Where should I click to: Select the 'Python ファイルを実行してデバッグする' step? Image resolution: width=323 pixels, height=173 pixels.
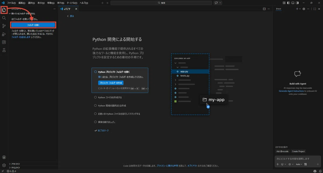point(117,114)
